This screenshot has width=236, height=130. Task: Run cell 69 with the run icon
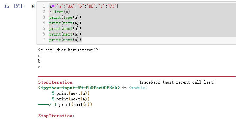click(x=33, y=6)
